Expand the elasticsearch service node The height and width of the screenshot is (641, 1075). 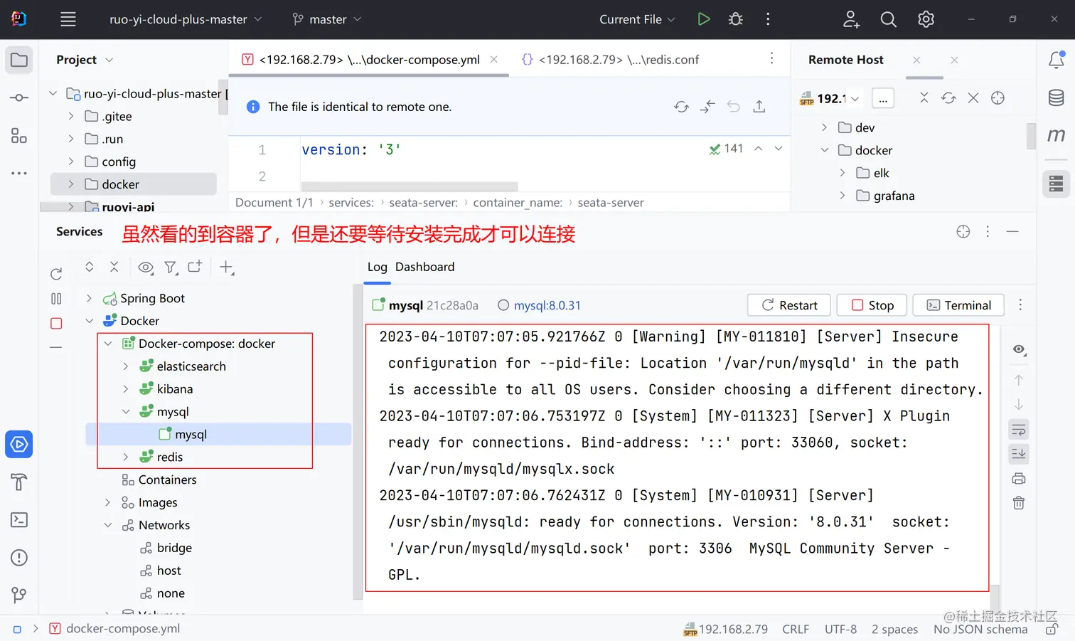coord(126,366)
